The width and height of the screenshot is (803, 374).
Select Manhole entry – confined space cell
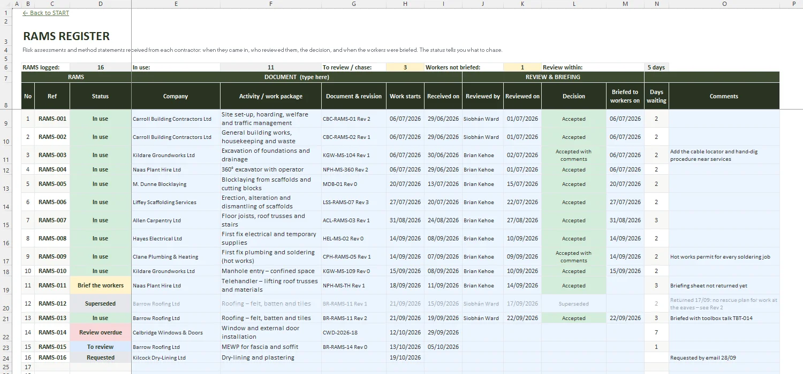(x=271, y=271)
